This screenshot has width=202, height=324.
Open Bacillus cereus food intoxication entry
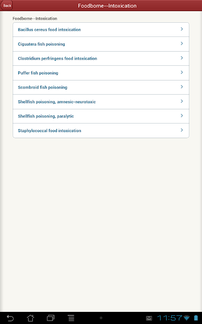coord(101,29)
